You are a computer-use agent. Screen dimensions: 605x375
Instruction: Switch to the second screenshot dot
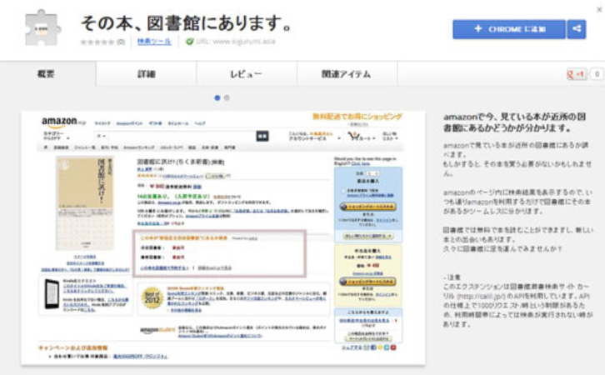coord(227,97)
